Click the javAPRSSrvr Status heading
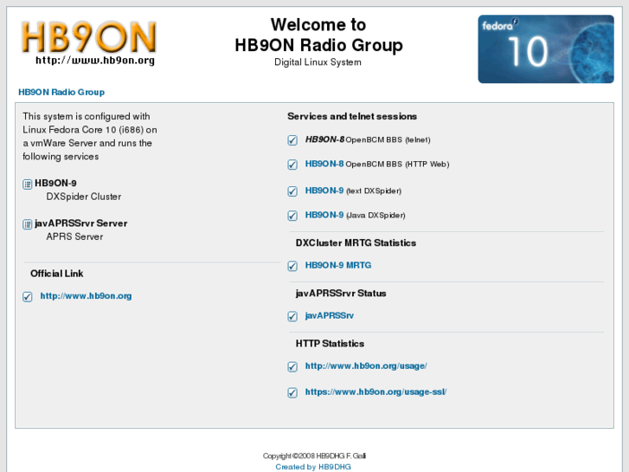Image resolution: width=629 pixels, height=472 pixels. 341,294
